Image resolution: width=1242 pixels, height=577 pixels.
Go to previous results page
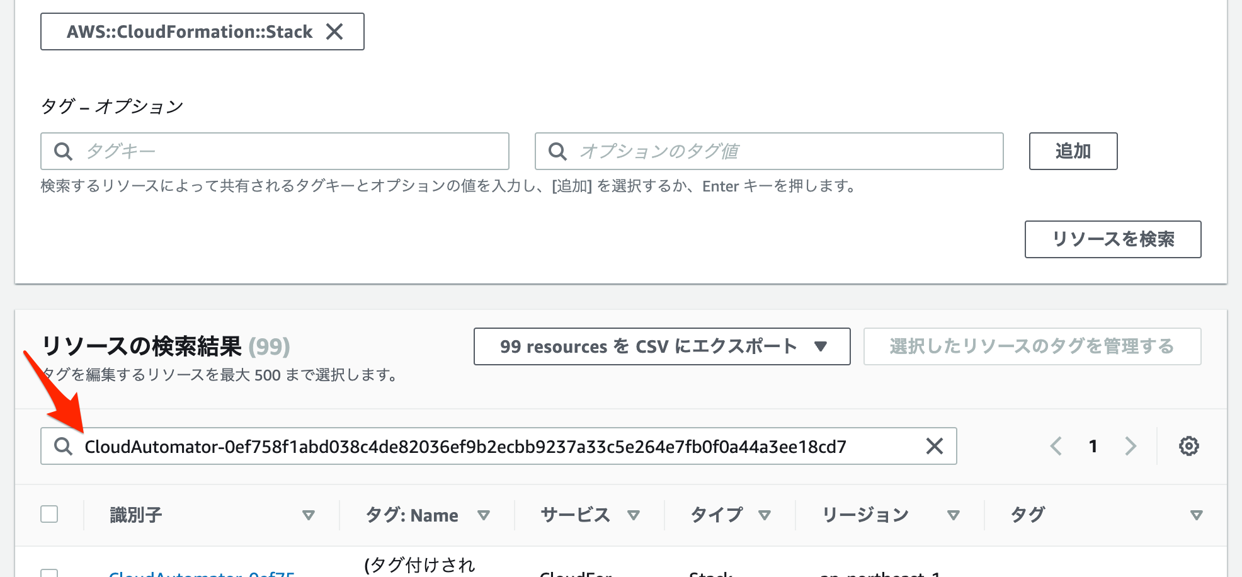1056,446
